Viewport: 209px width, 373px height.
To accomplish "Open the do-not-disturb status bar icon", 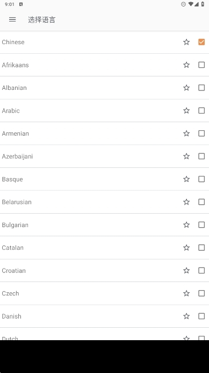I will tap(183, 4).
